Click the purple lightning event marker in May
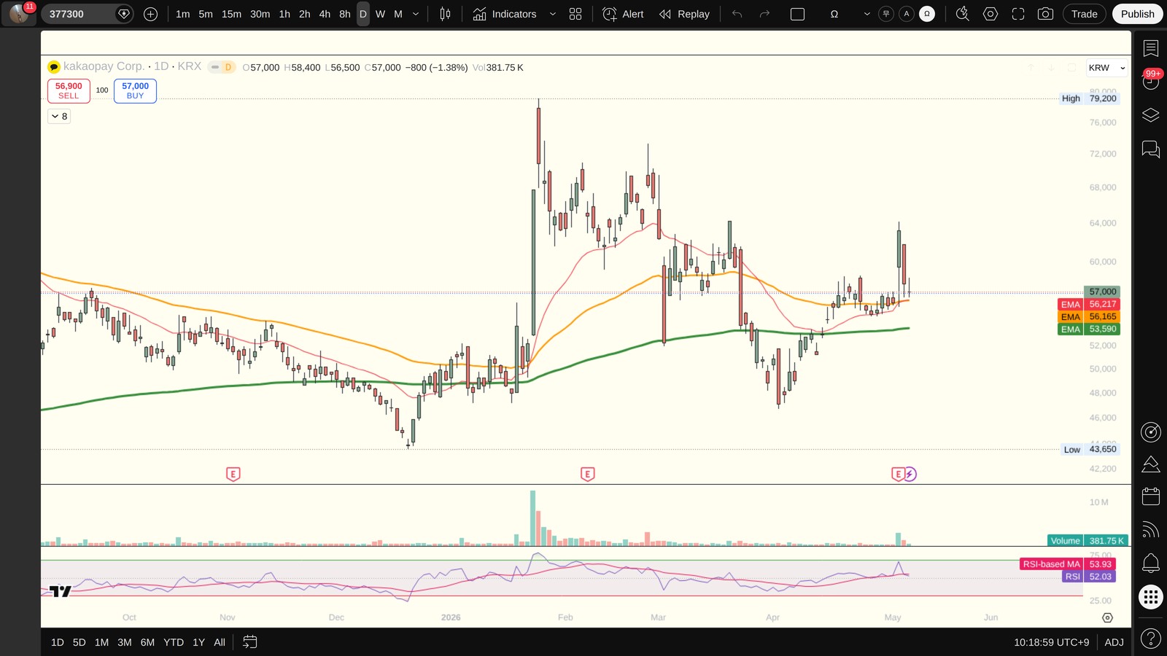The image size is (1167, 656). (x=910, y=474)
